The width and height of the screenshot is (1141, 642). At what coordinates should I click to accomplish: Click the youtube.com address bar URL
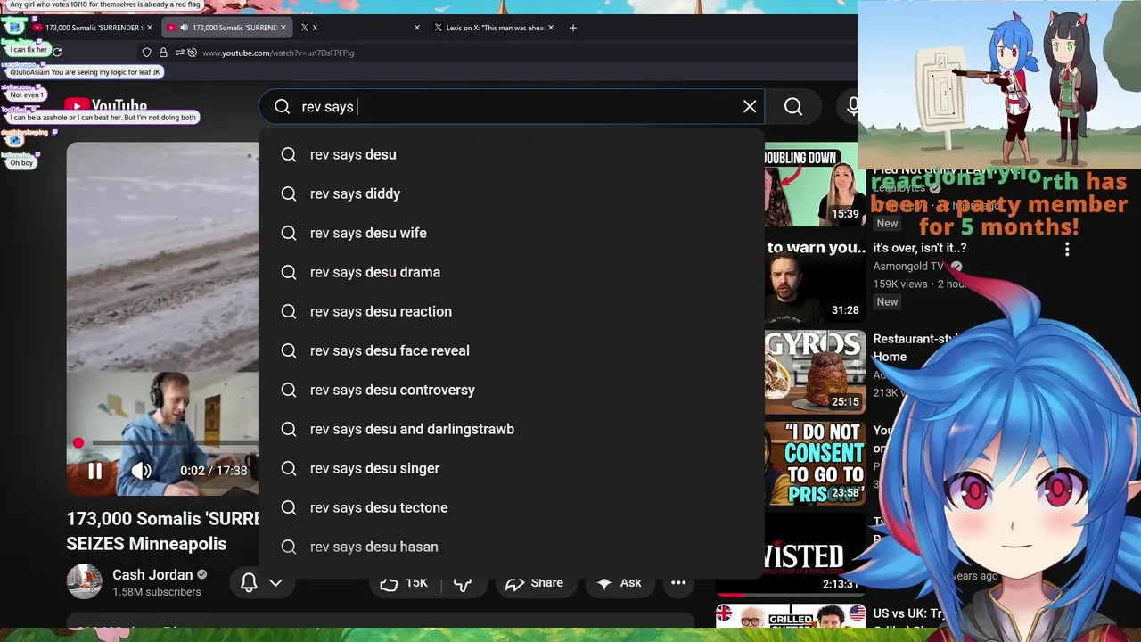278,53
